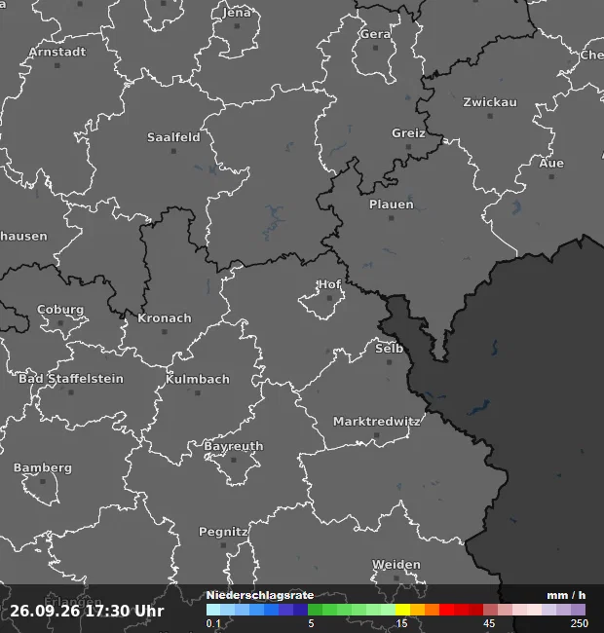Click the Coburg city label
The width and height of the screenshot is (604, 633).
pyautogui.click(x=60, y=310)
